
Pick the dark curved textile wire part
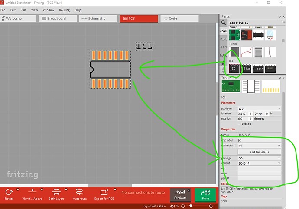pos(270,52)
